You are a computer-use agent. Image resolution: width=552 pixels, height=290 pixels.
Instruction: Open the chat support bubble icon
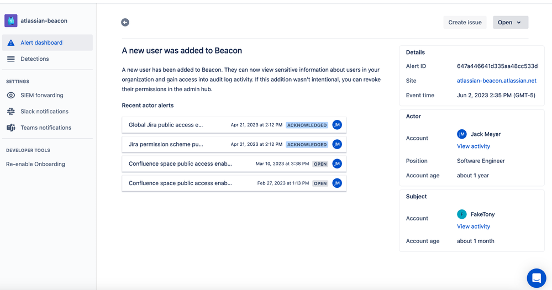tap(537, 278)
